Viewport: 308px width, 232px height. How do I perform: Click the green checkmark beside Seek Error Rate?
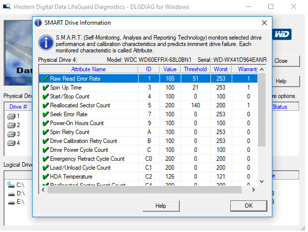pos(46,114)
